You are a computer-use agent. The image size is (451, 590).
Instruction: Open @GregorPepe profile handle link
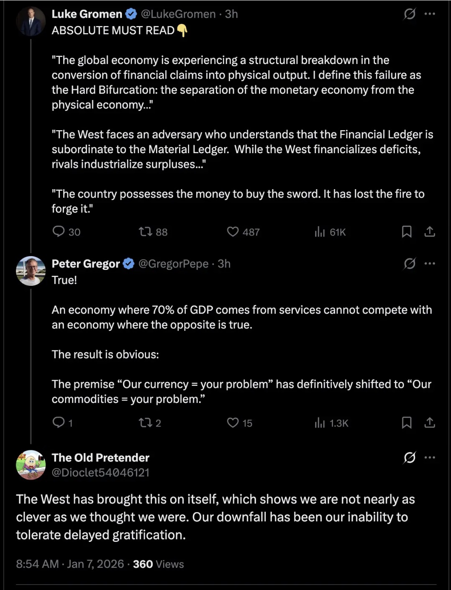coord(173,264)
